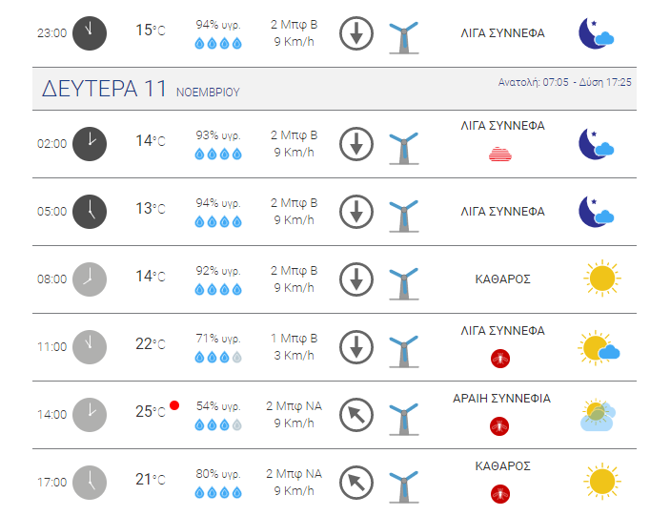The height and width of the screenshot is (516, 650).
Task: Click the red dot beside 25°C
Action: [174, 405]
